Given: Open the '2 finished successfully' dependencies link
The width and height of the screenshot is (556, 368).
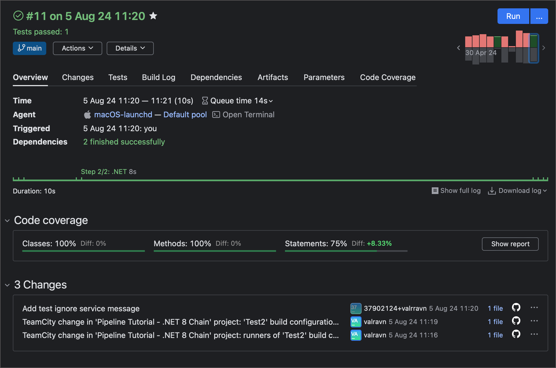Looking at the screenshot, I should pos(124,142).
